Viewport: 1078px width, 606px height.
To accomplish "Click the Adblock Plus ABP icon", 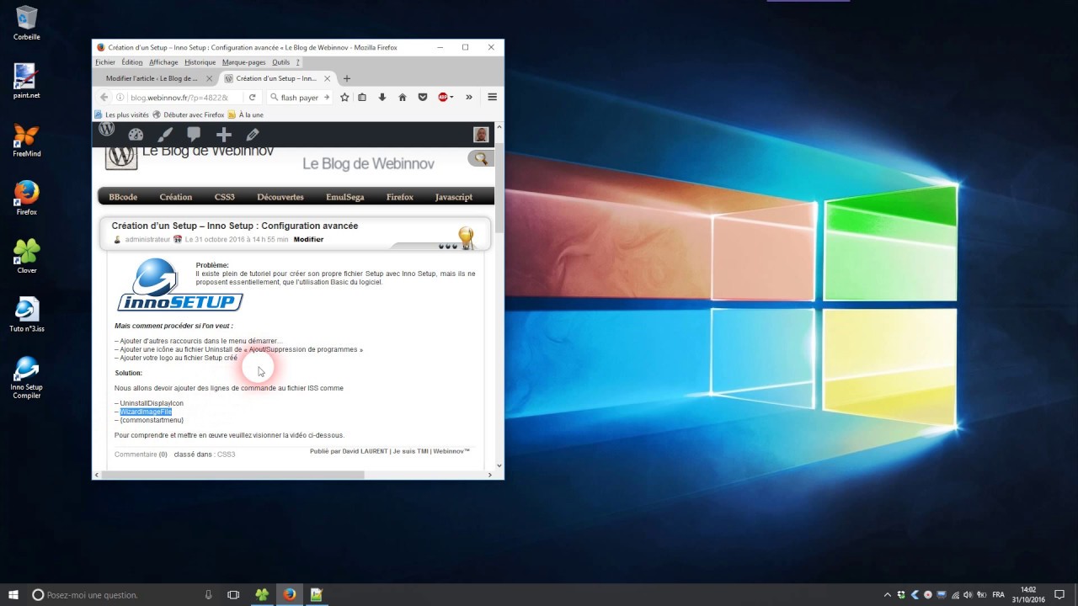I will pyautogui.click(x=445, y=98).
